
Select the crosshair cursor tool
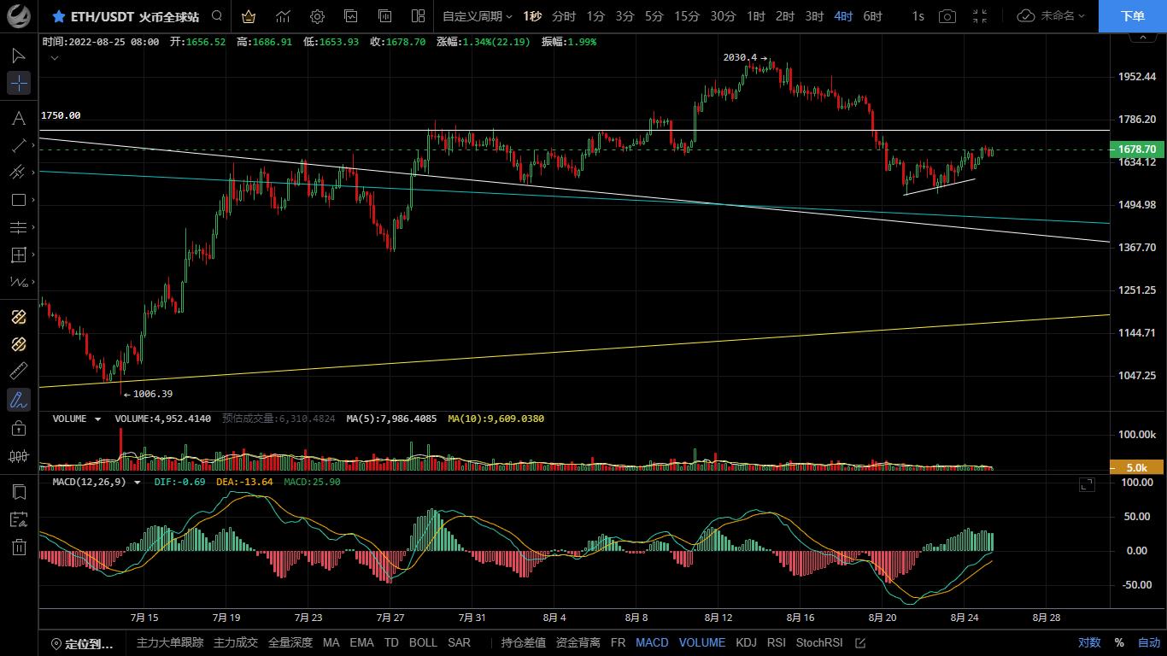tap(19, 83)
